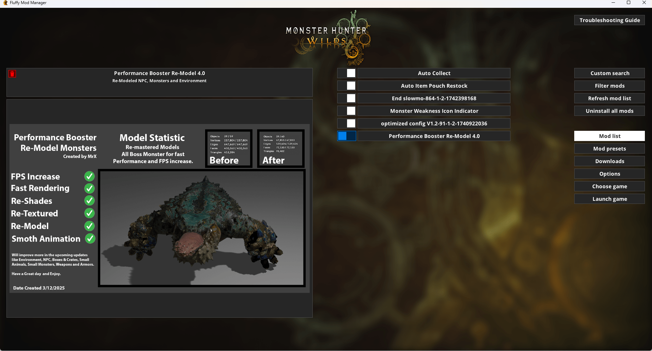Viewport: 652px width, 351px height.
Task: Enable End slowmo mod checkbox
Action: tap(347, 99)
